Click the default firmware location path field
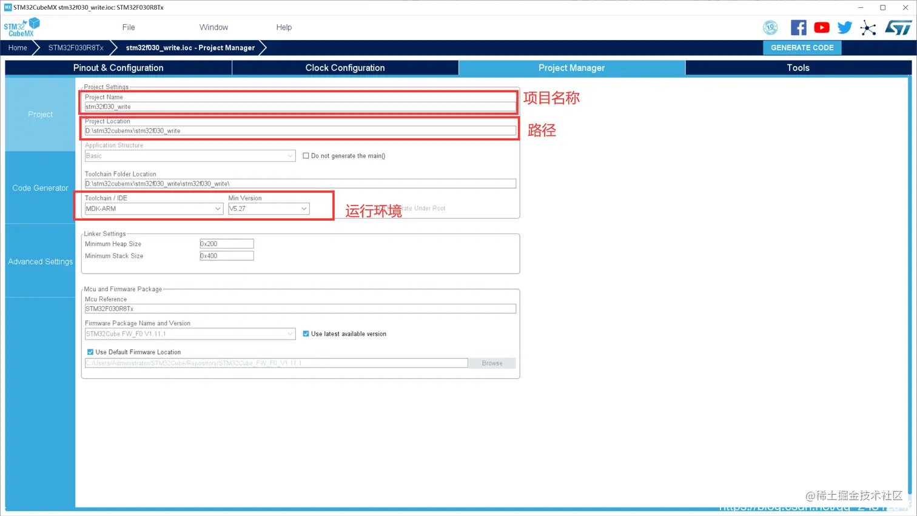The width and height of the screenshot is (917, 516). coord(277,363)
